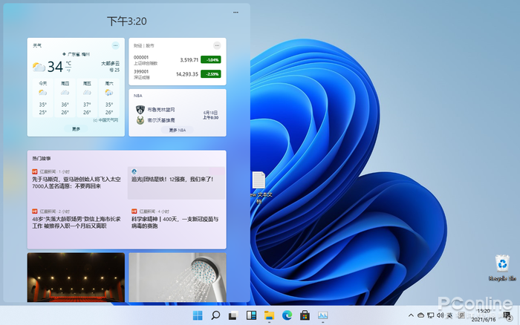Toggle the Widgets taskbar icon
The width and height of the screenshot is (520, 325).
(x=251, y=315)
